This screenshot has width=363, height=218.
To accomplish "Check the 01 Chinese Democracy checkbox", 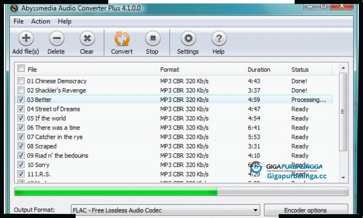I will tap(21, 81).
